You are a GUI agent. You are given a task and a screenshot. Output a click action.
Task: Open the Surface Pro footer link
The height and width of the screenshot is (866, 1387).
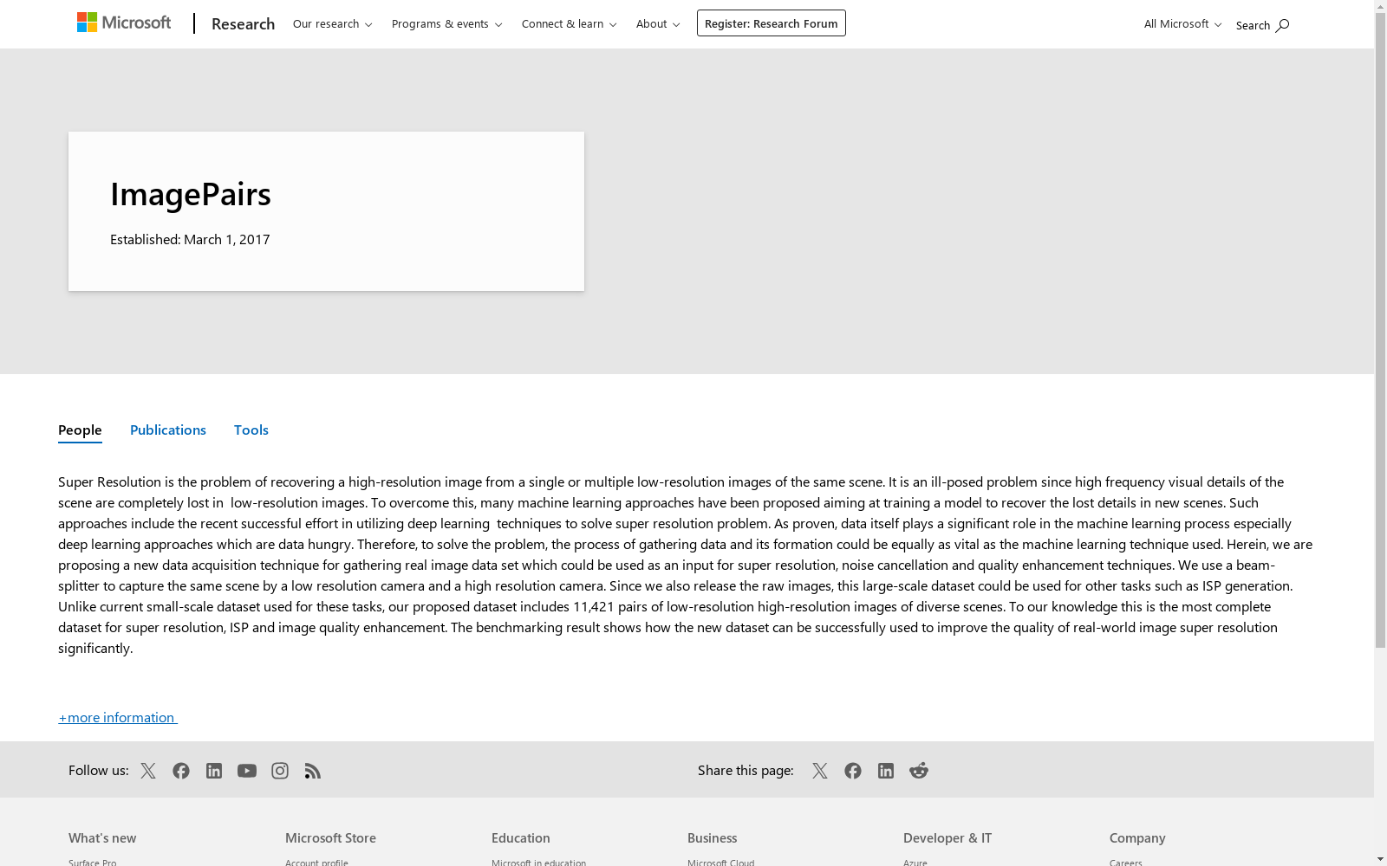93,862
